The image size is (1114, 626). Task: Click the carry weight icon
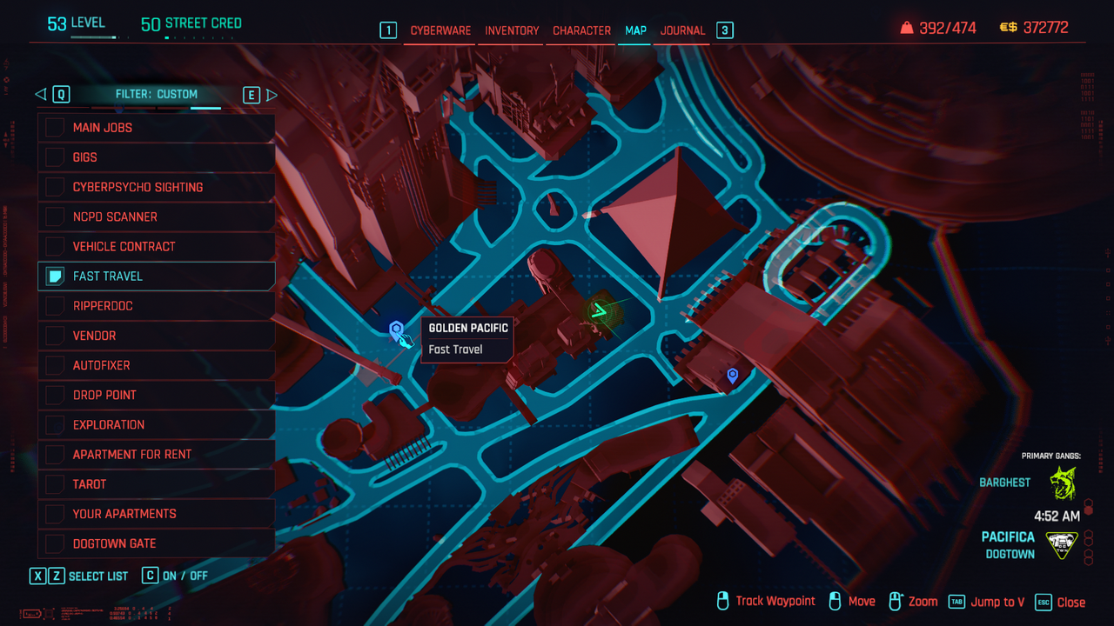pyautogui.click(x=906, y=28)
